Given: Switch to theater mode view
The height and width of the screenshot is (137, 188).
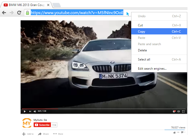Looking at the screenshot, I should pos(179,111).
